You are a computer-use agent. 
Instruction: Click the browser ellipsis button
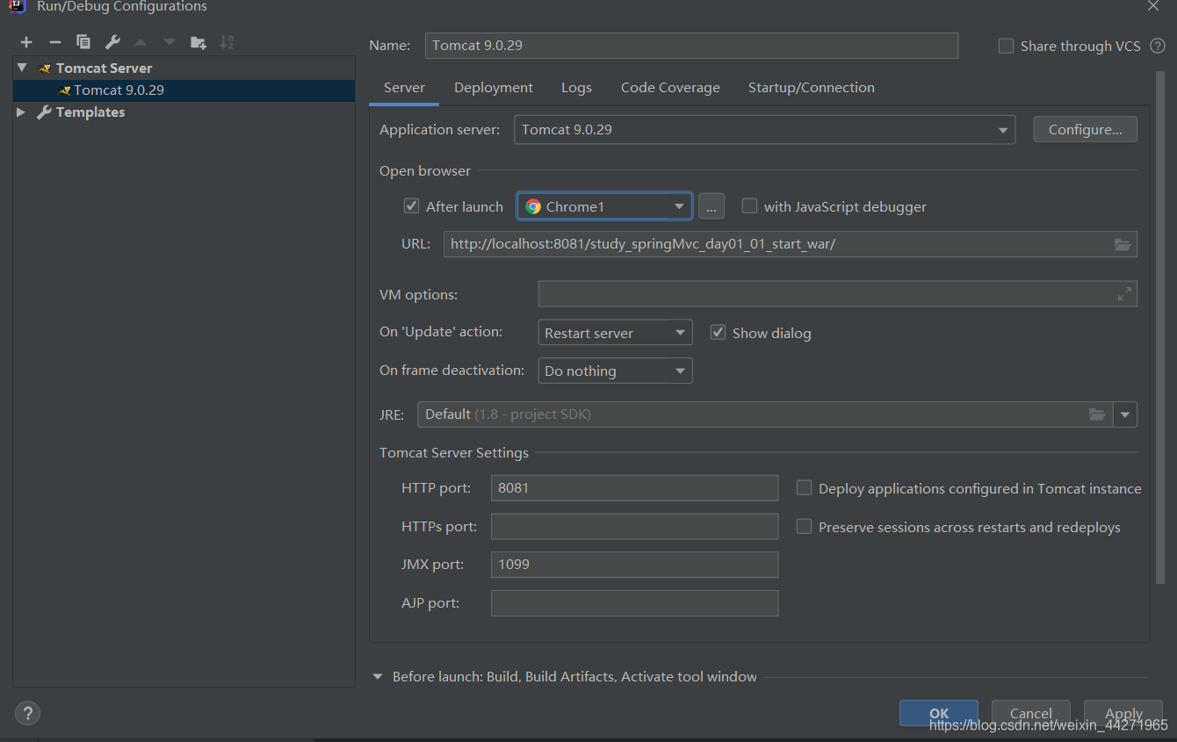click(711, 207)
